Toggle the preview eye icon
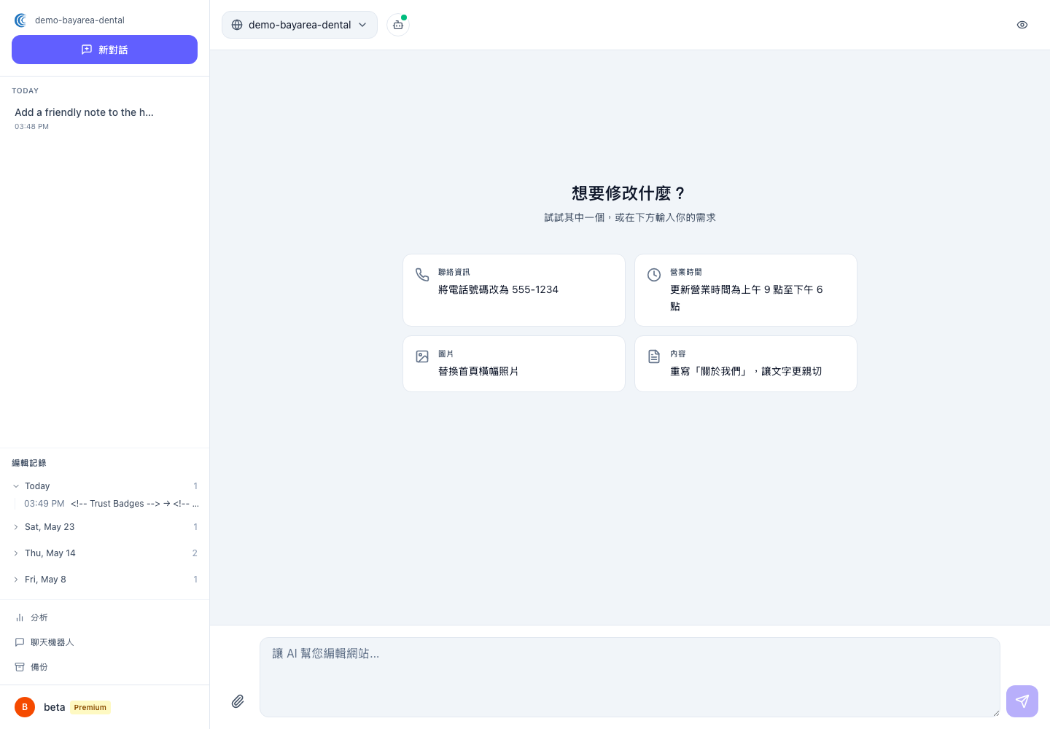Screen dimensions: 1050x729 click(x=1022, y=25)
